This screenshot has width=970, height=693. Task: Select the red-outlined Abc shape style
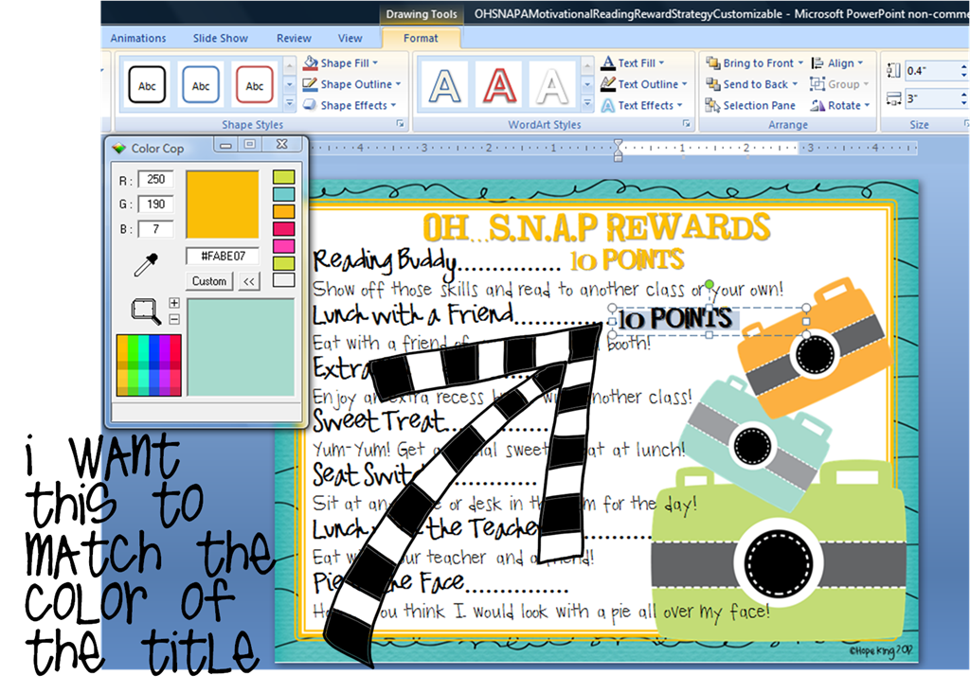(x=254, y=84)
